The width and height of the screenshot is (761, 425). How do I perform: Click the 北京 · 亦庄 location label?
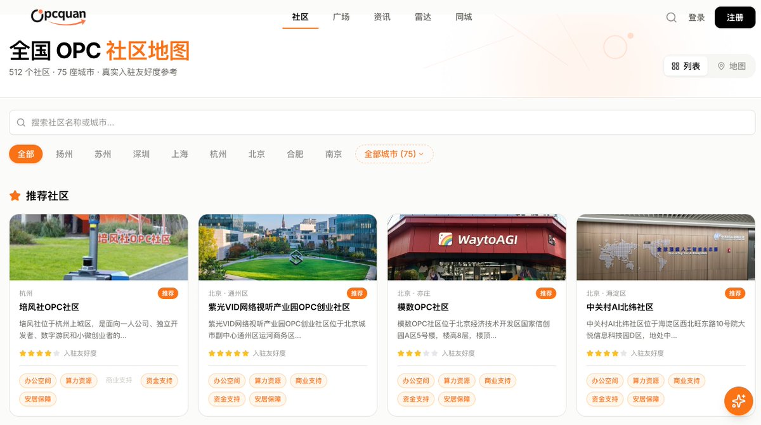click(x=414, y=294)
